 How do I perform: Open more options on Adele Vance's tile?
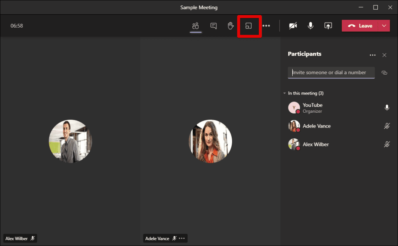pos(182,238)
